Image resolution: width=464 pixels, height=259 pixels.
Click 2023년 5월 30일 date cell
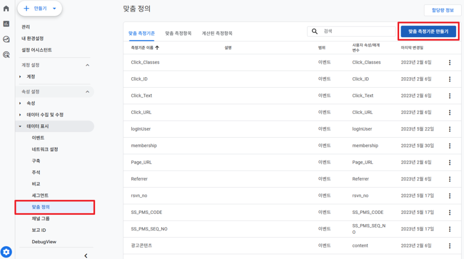point(417,146)
